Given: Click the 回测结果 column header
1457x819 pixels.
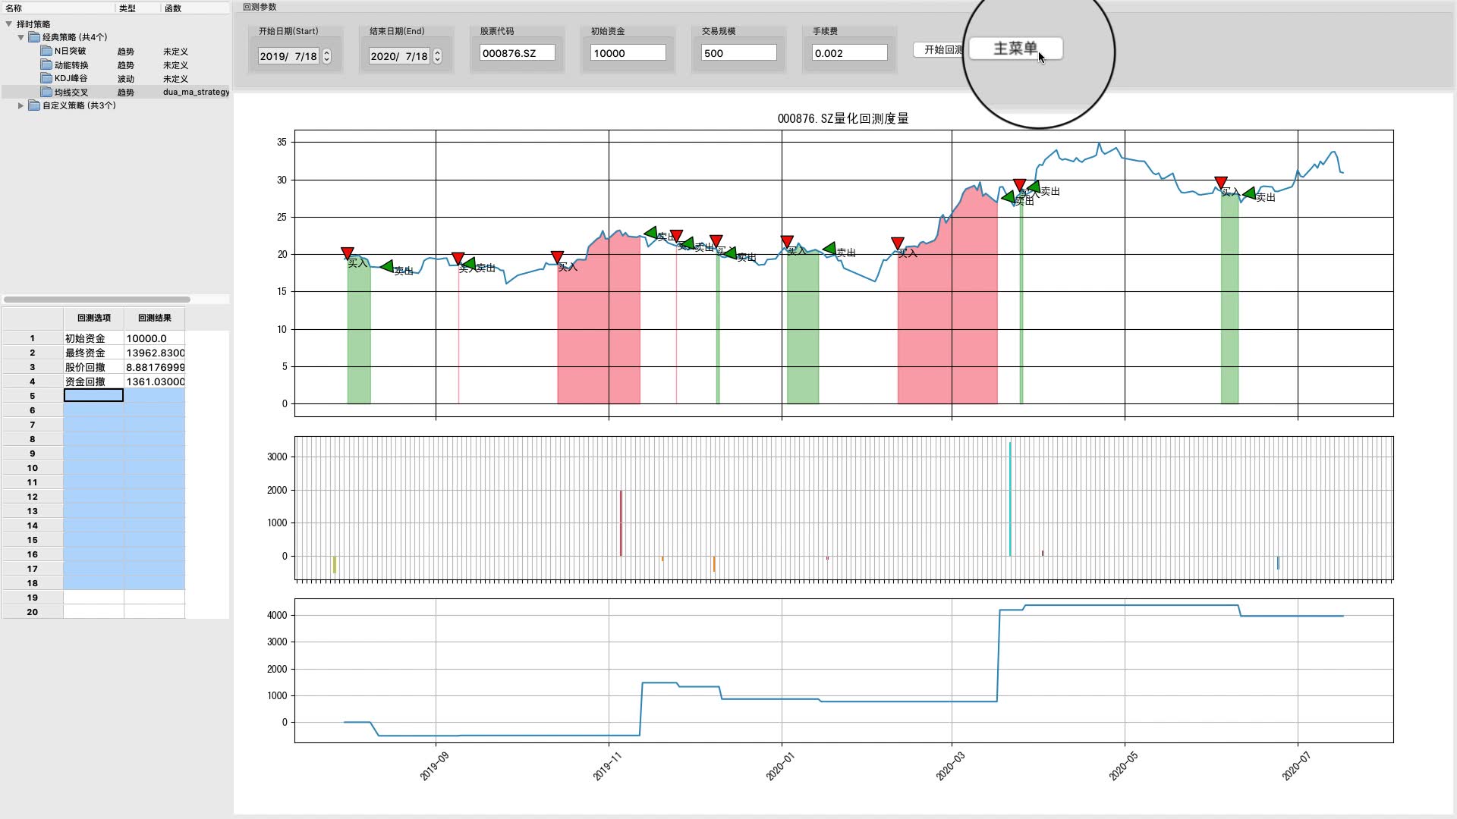Looking at the screenshot, I should click(154, 318).
